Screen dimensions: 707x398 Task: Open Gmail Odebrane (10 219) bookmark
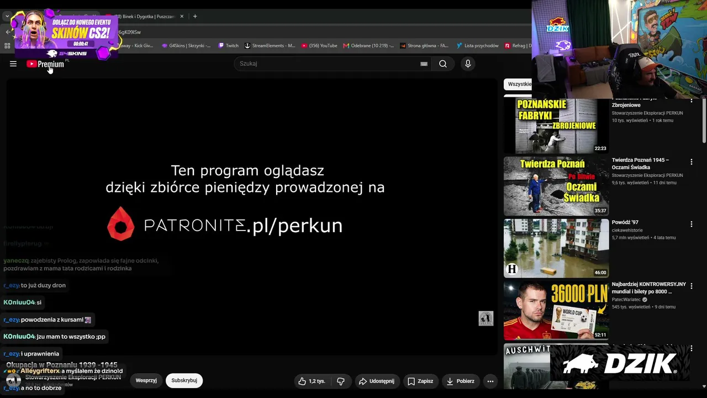368,45
